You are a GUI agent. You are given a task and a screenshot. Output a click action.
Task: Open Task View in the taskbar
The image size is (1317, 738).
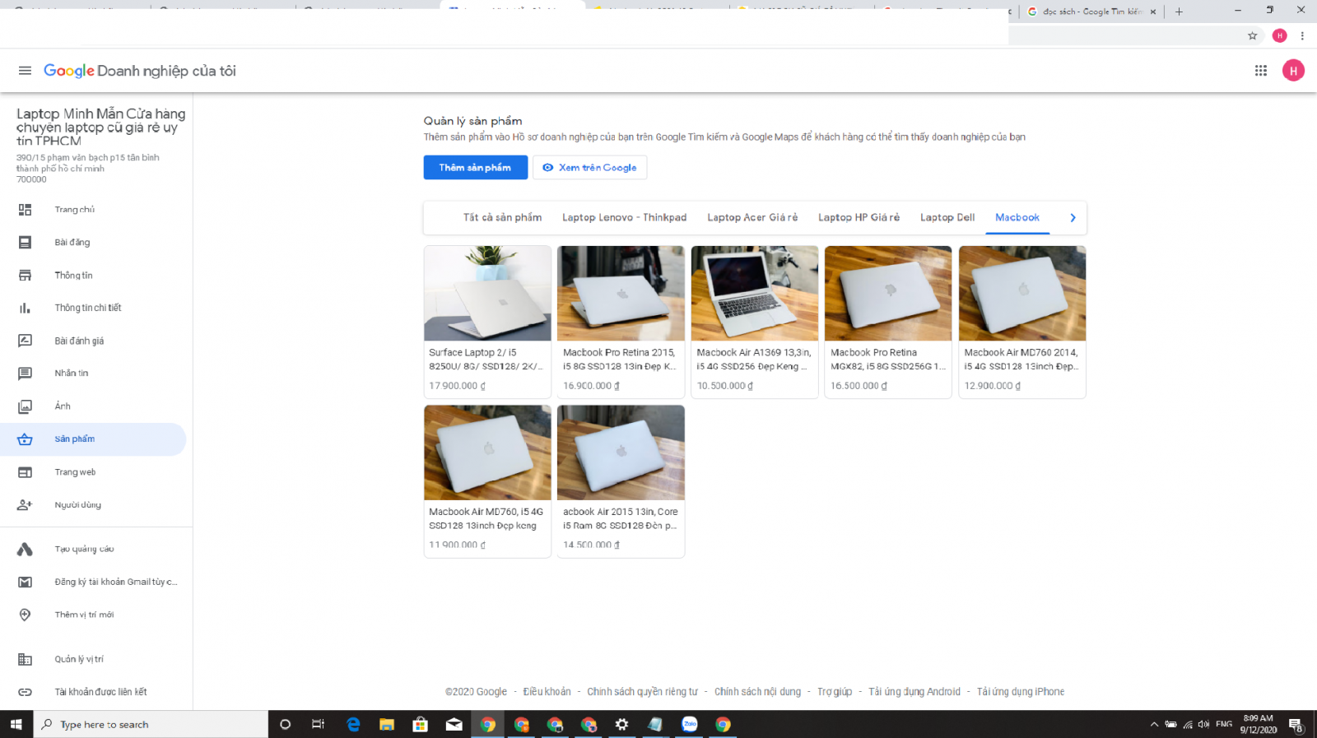pyautogui.click(x=318, y=724)
